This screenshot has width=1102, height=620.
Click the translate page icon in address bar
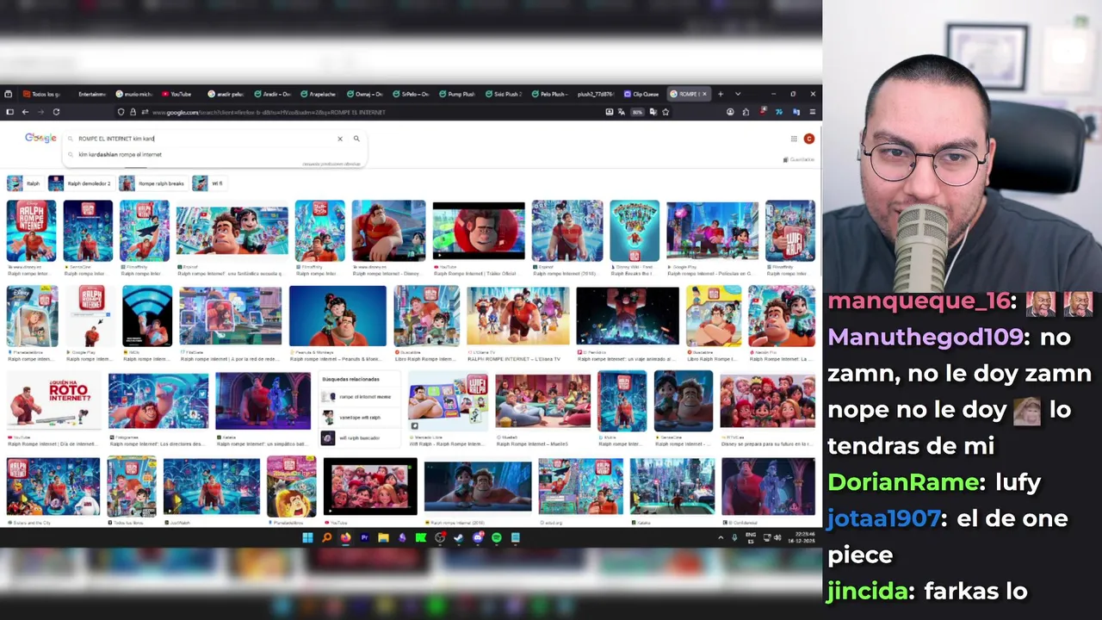[x=622, y=112]
